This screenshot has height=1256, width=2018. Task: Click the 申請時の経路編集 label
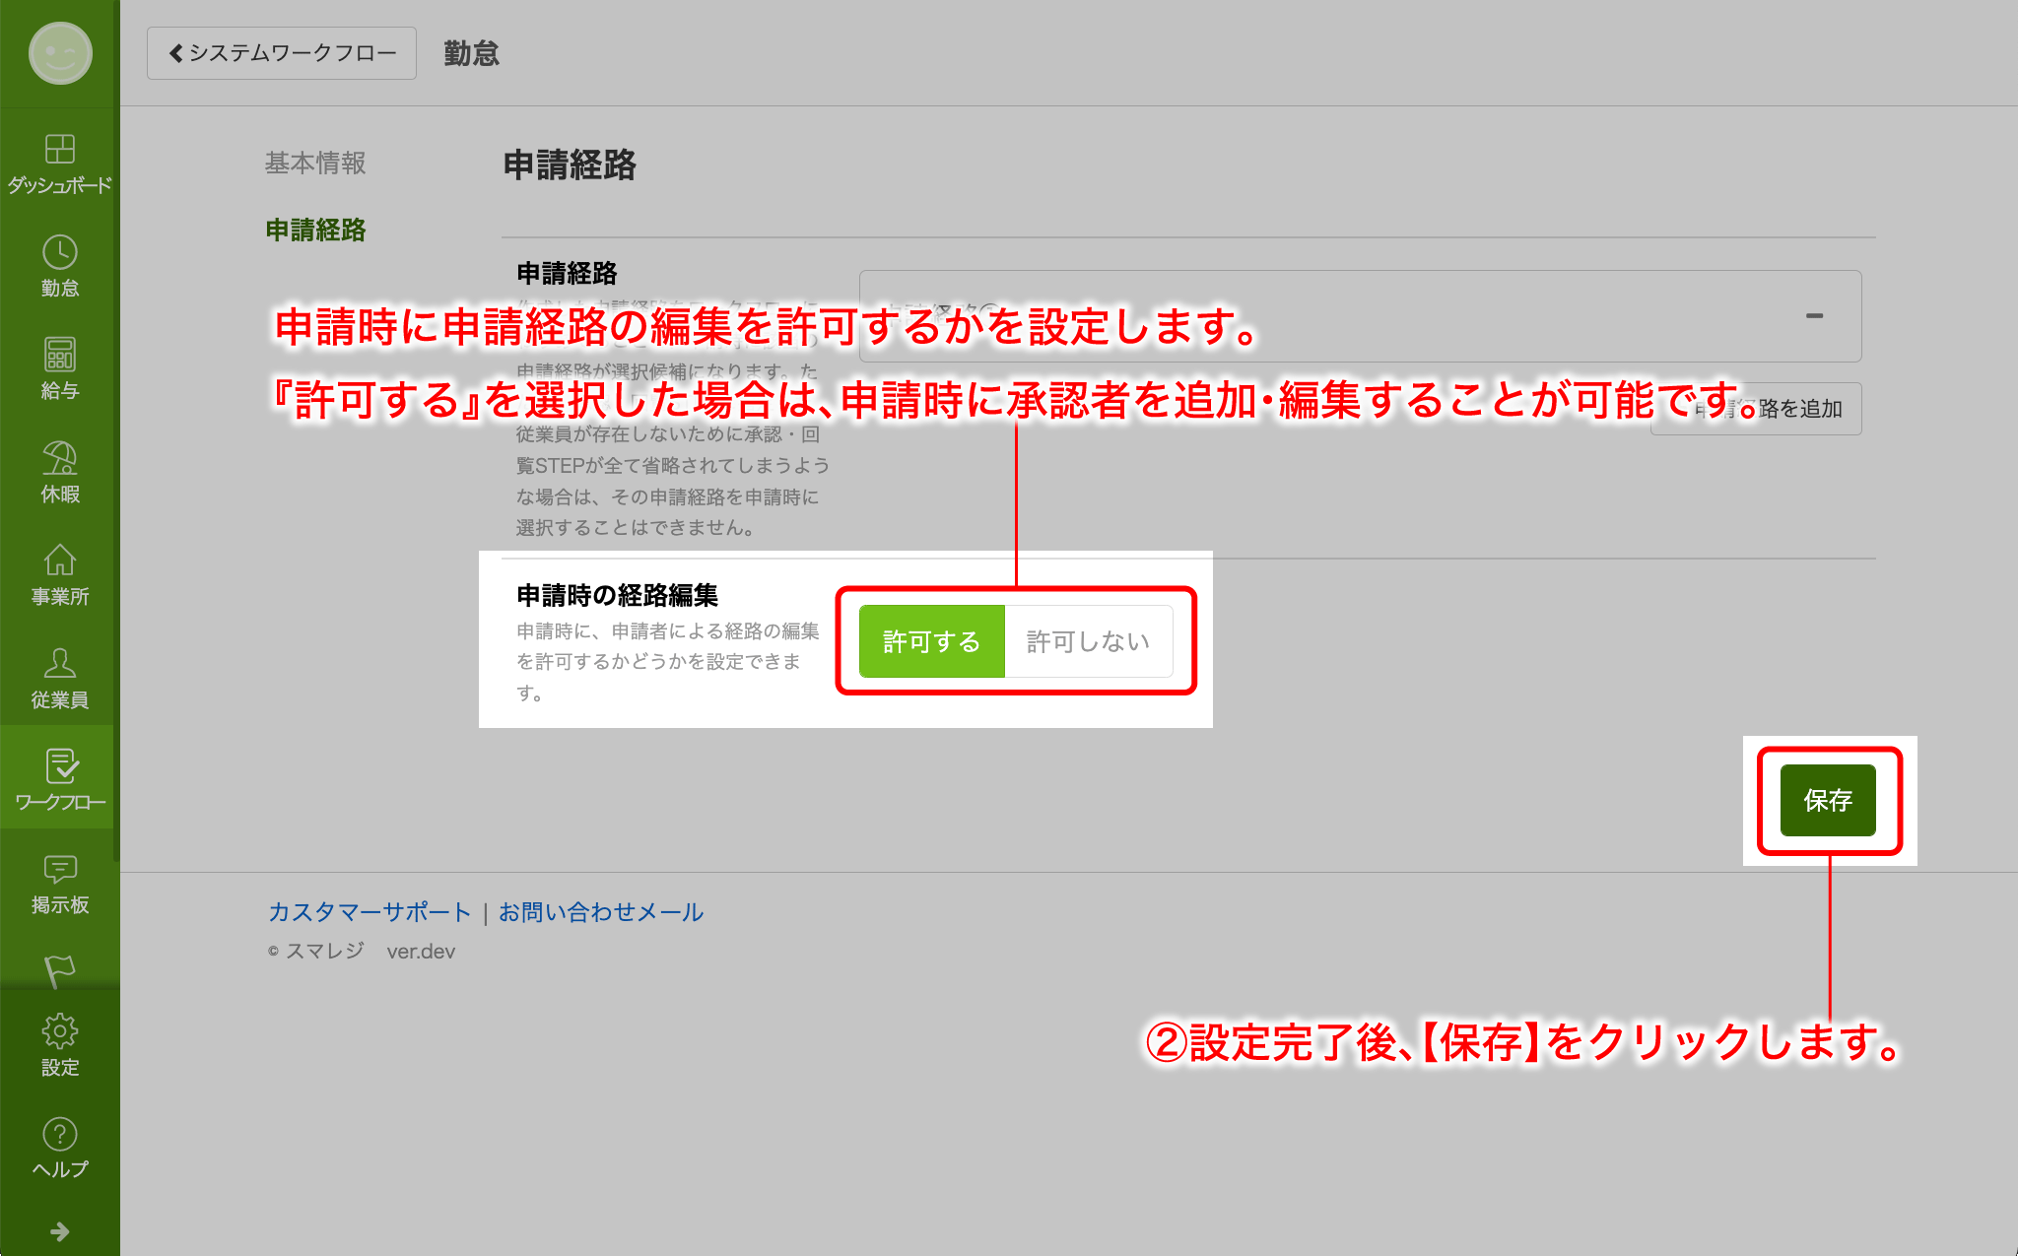tap(618, 595)
